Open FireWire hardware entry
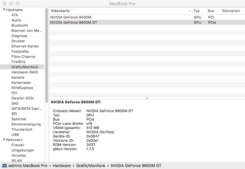 coord(18,62)
